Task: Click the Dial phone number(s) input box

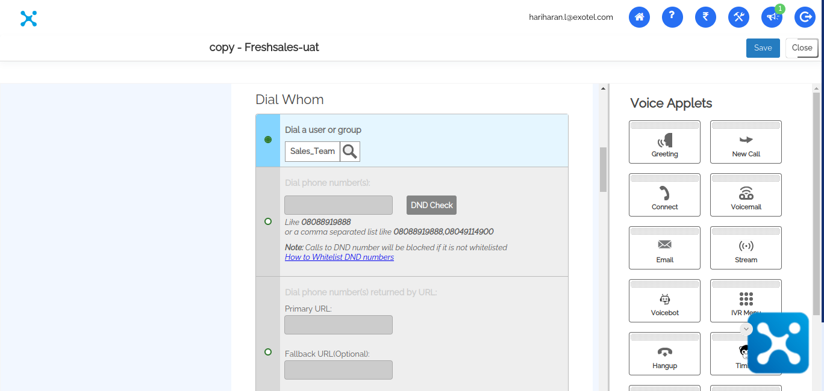Action: tap(339, 205)
